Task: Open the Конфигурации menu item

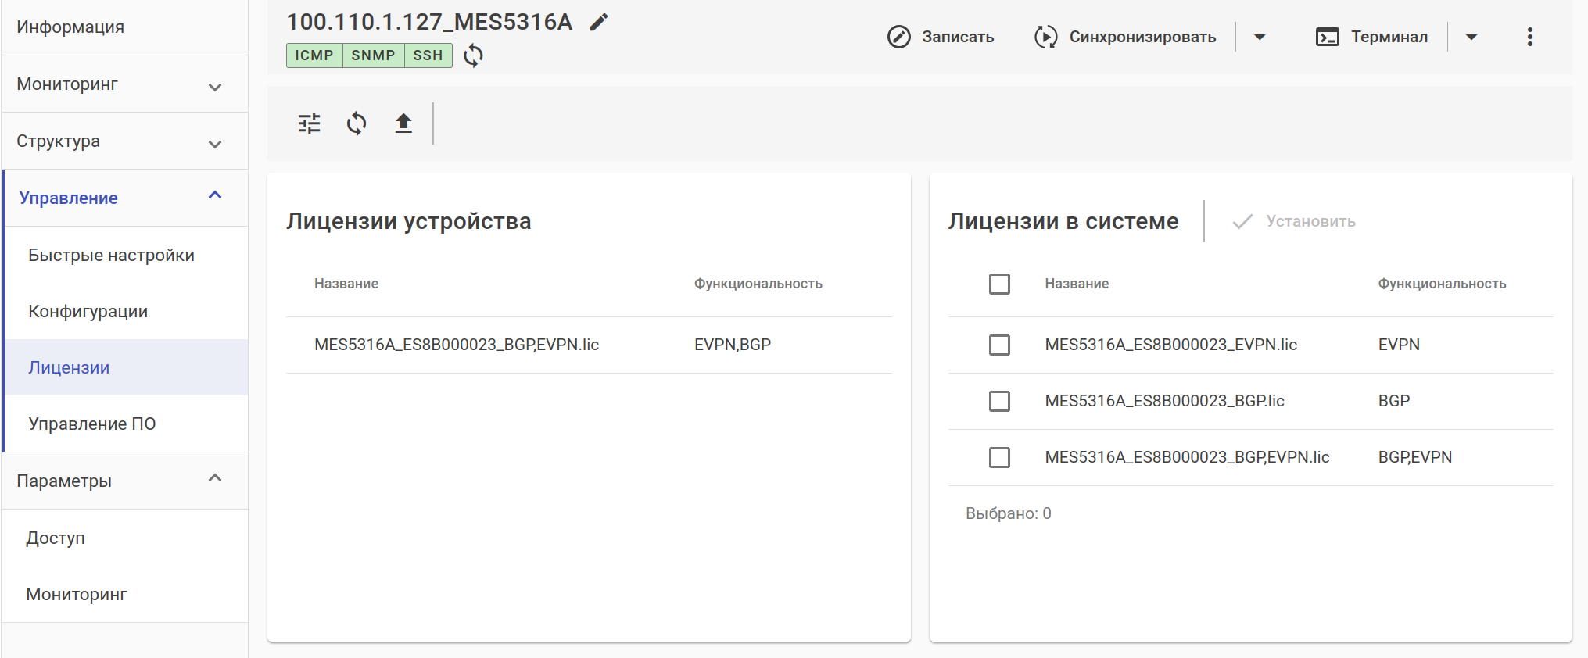Action: [x=88, y=311]
